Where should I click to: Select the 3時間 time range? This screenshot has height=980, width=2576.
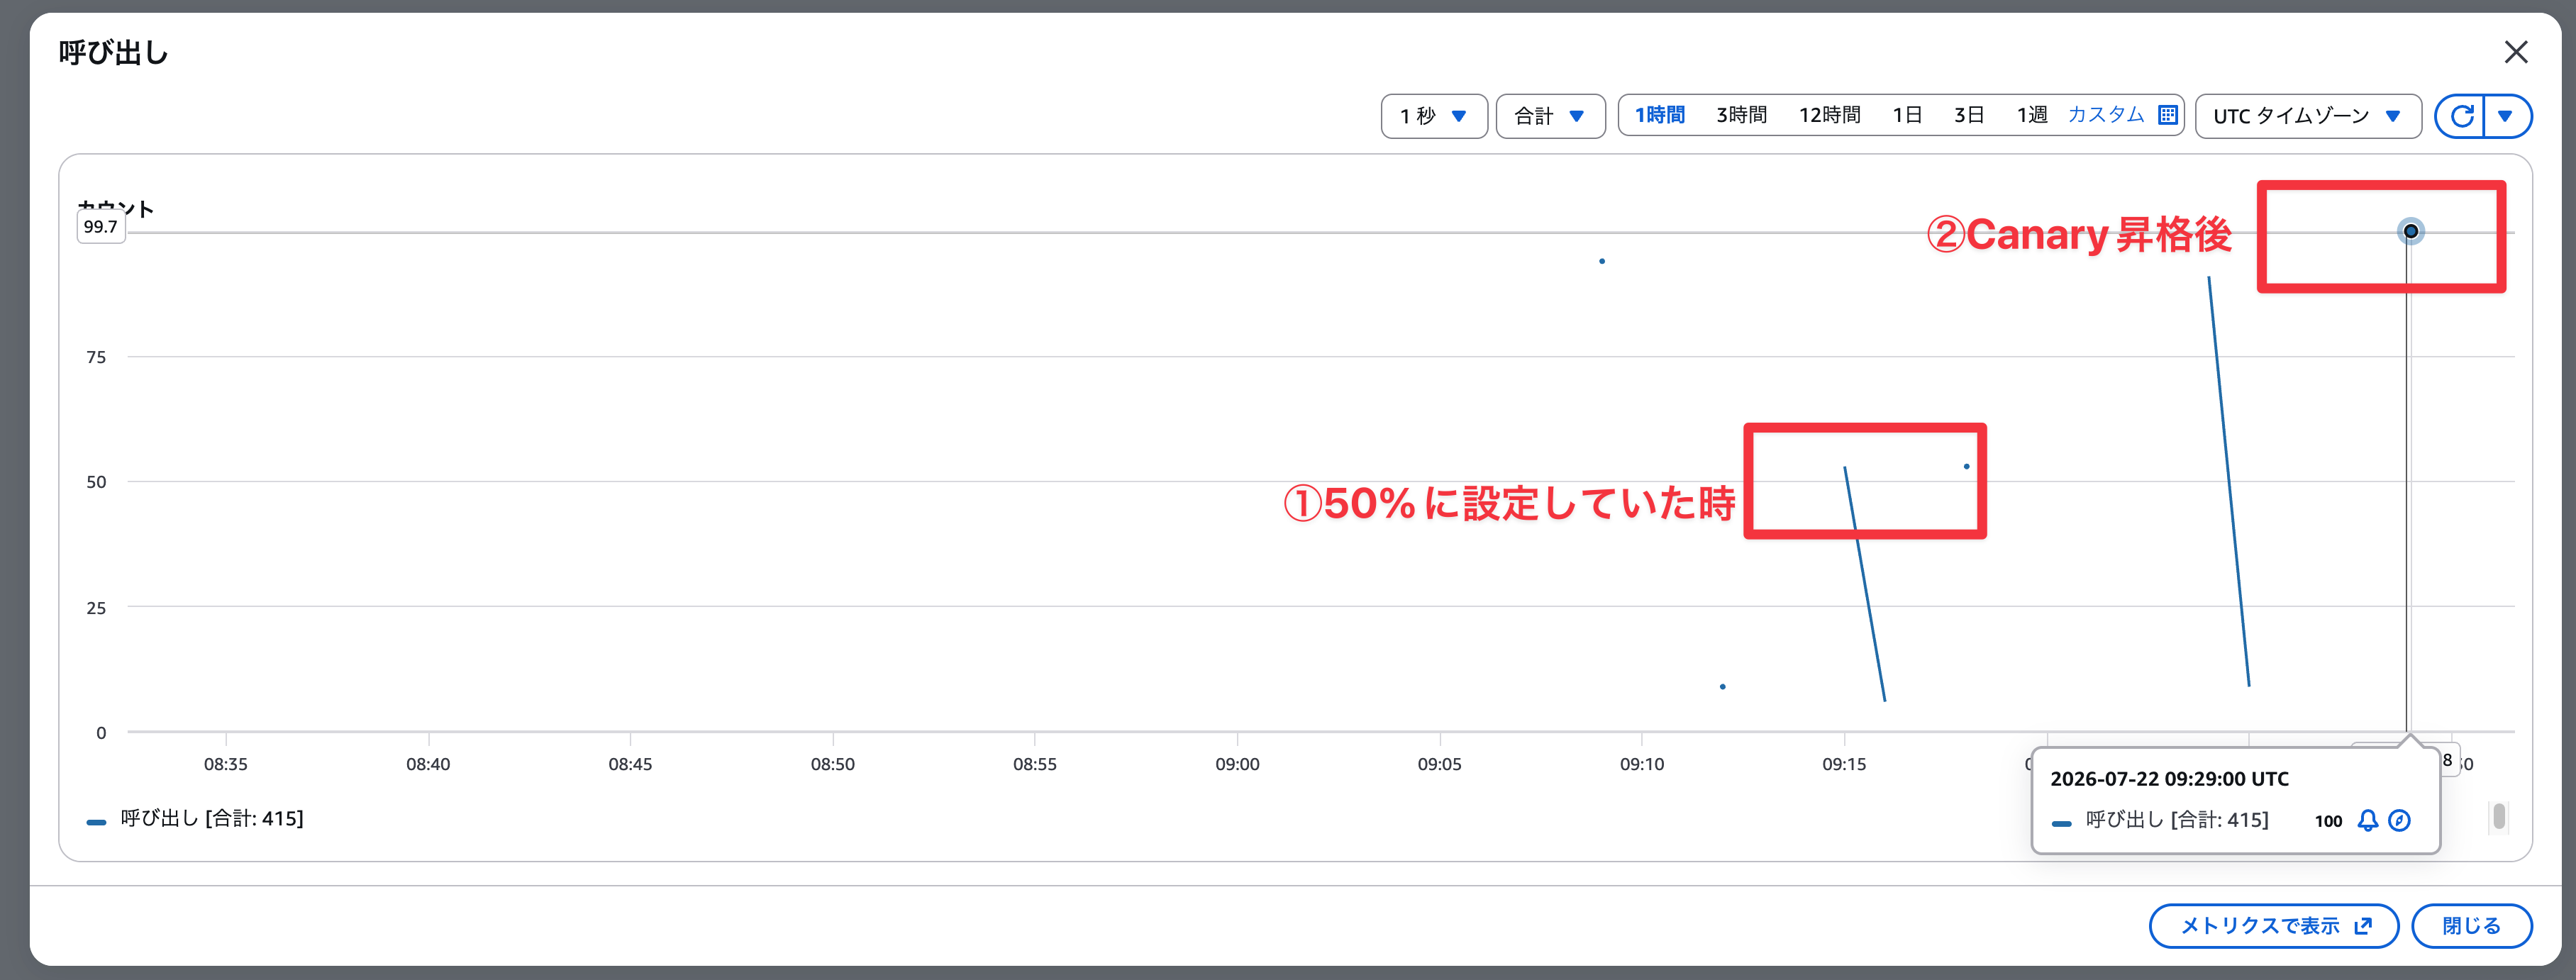point(1742,115)
